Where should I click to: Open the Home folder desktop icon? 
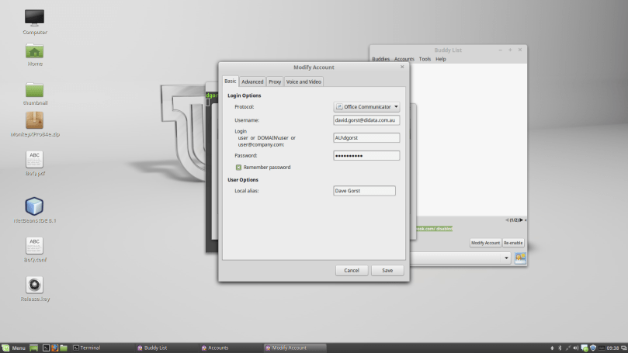[34, 55]
